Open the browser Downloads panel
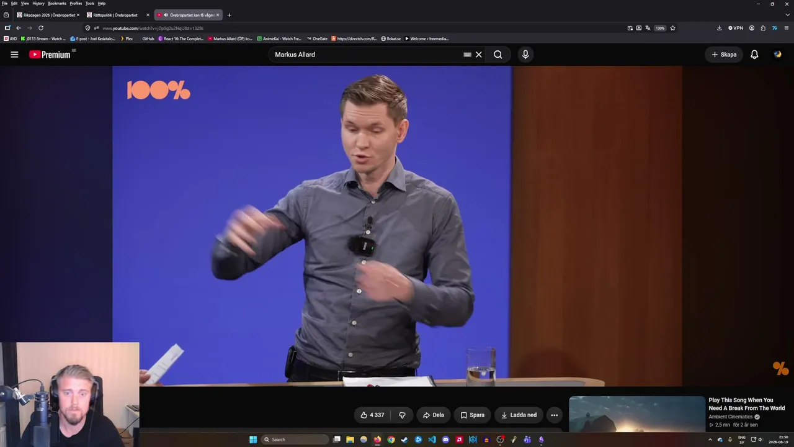Screen dimensions: 794x447 coord(719,28)
